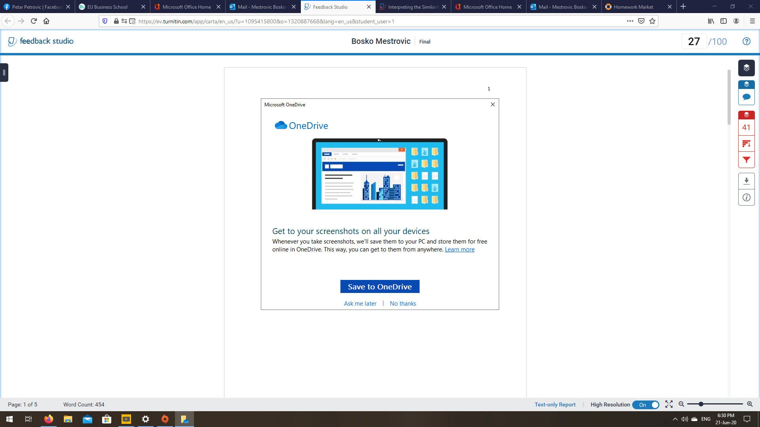Open the Firefox library icon
Viewport: 760px width, 427px height.
pos(711,21)
